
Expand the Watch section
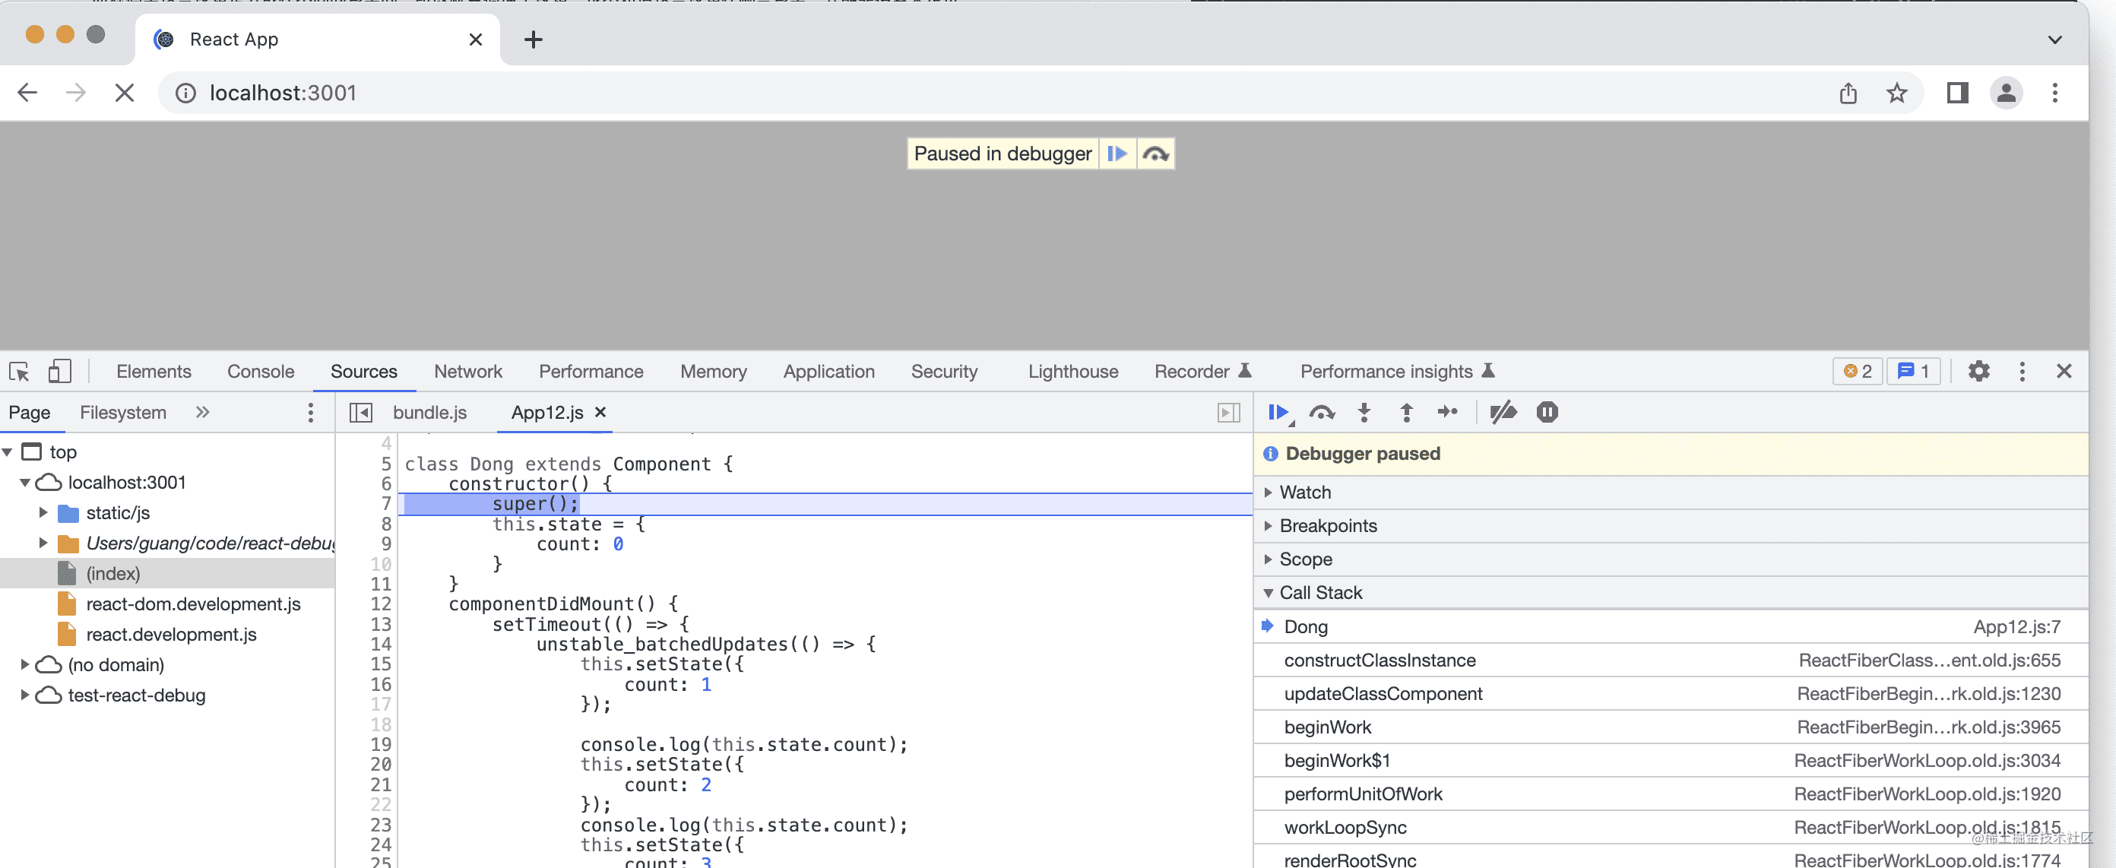click(x=1304, y=492)
